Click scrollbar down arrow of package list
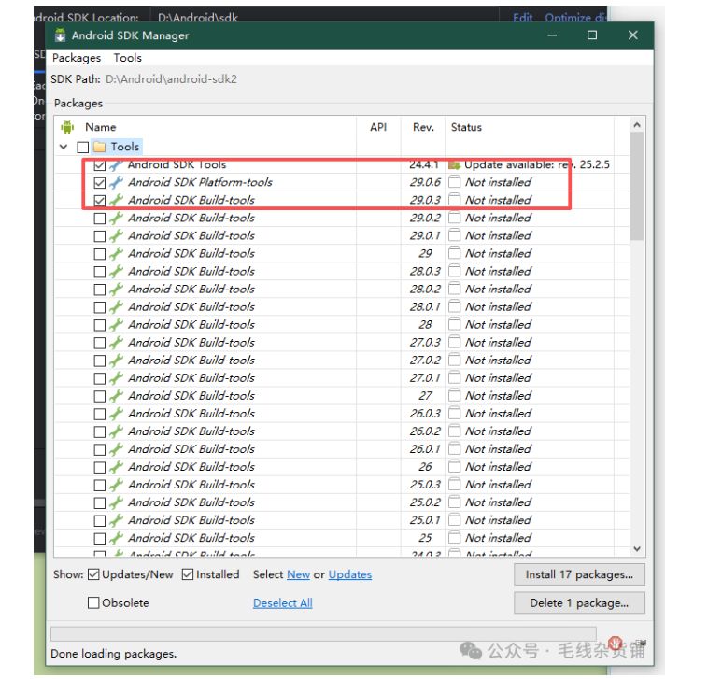 pyautogui.click(x=637, y=549)
